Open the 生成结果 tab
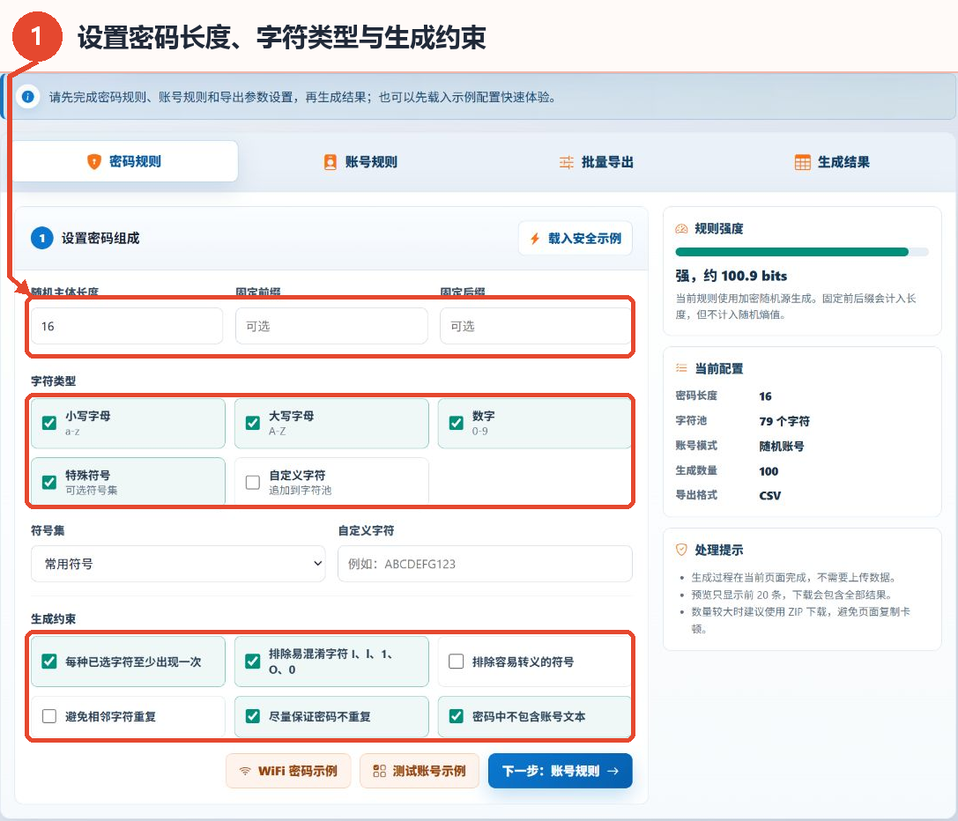Screen dimensions: 958x821 pyautogui.click(x=833, y=162)
